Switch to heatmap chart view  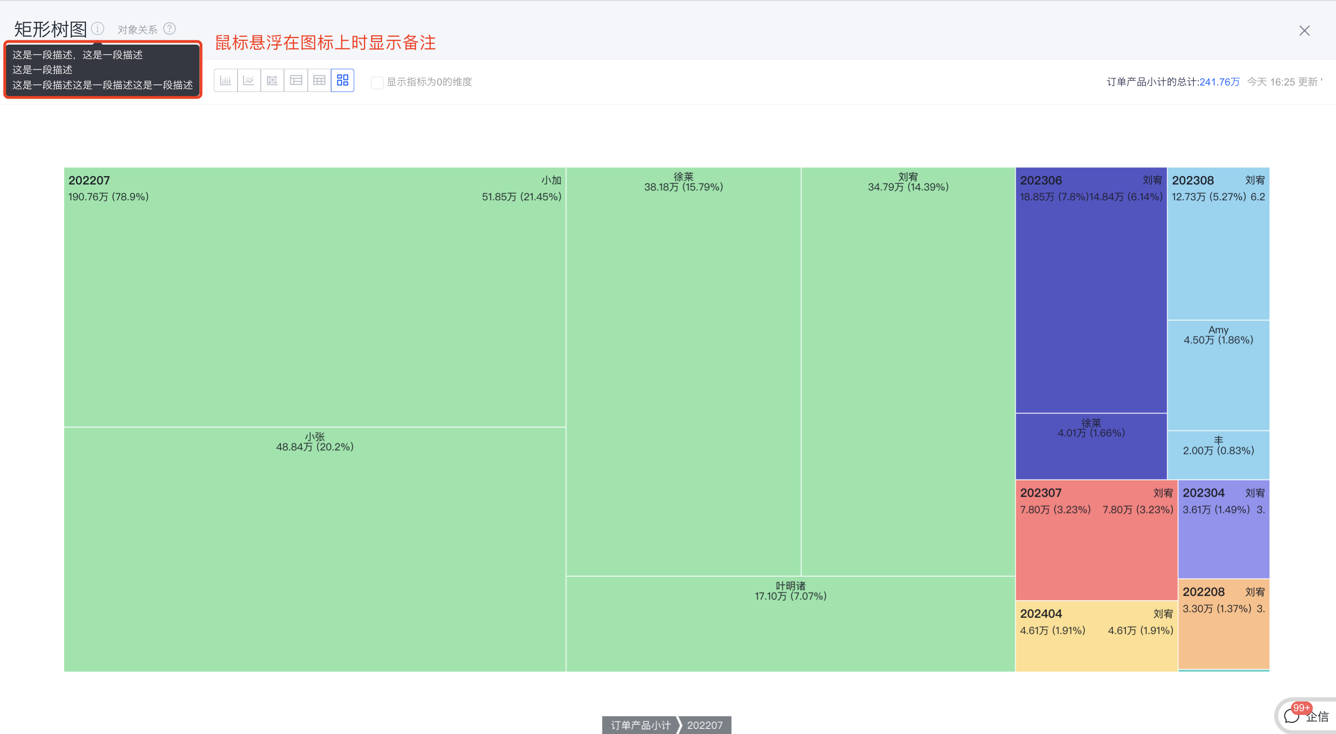(x=272, y=80)
